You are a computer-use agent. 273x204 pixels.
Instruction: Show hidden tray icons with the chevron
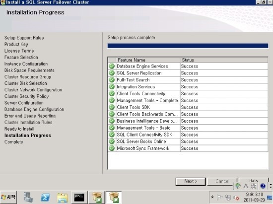(212, 198)
